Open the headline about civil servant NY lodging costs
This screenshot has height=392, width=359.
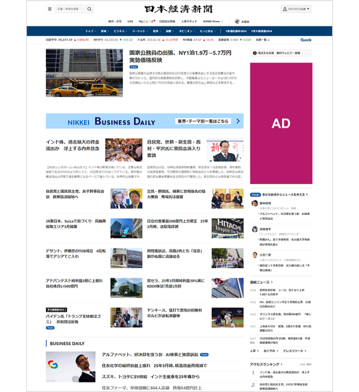click(180, 57)
